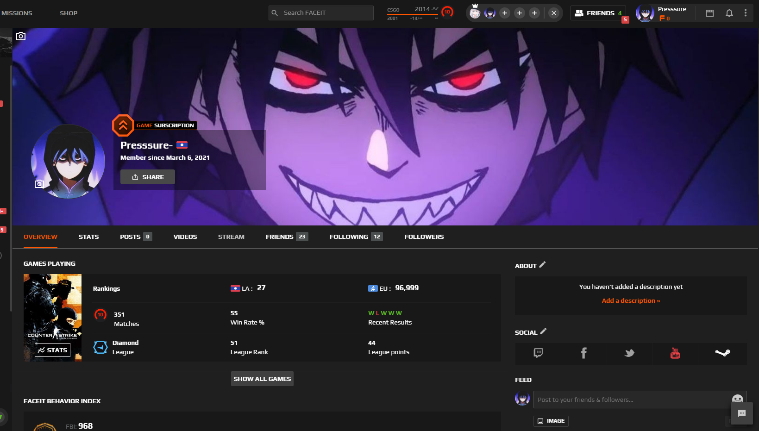Click the 55 Win Rate % stat

(x=247, y=318)
